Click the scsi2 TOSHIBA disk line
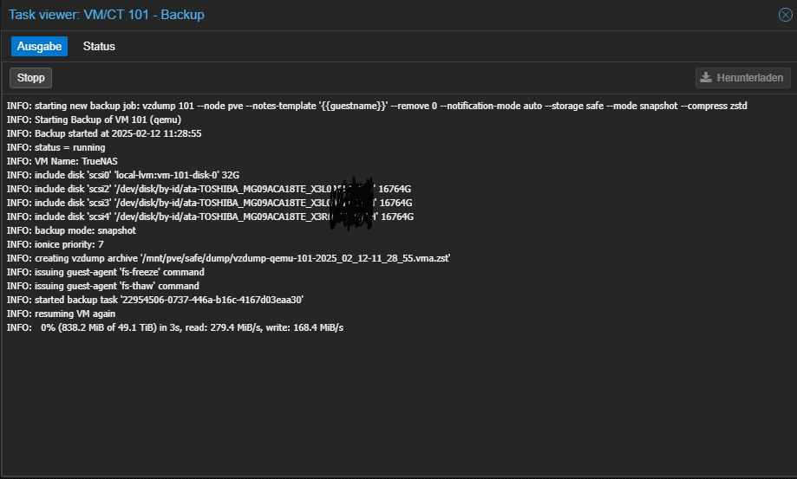 pyautogui.click(x=208, y=189)
